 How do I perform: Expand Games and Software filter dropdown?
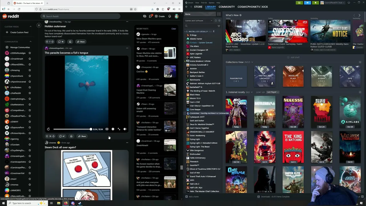[198, 21]
